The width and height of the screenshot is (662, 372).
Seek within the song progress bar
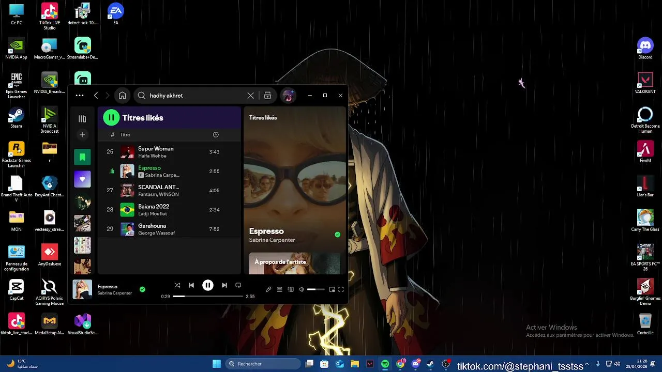[x=208, y=297]
